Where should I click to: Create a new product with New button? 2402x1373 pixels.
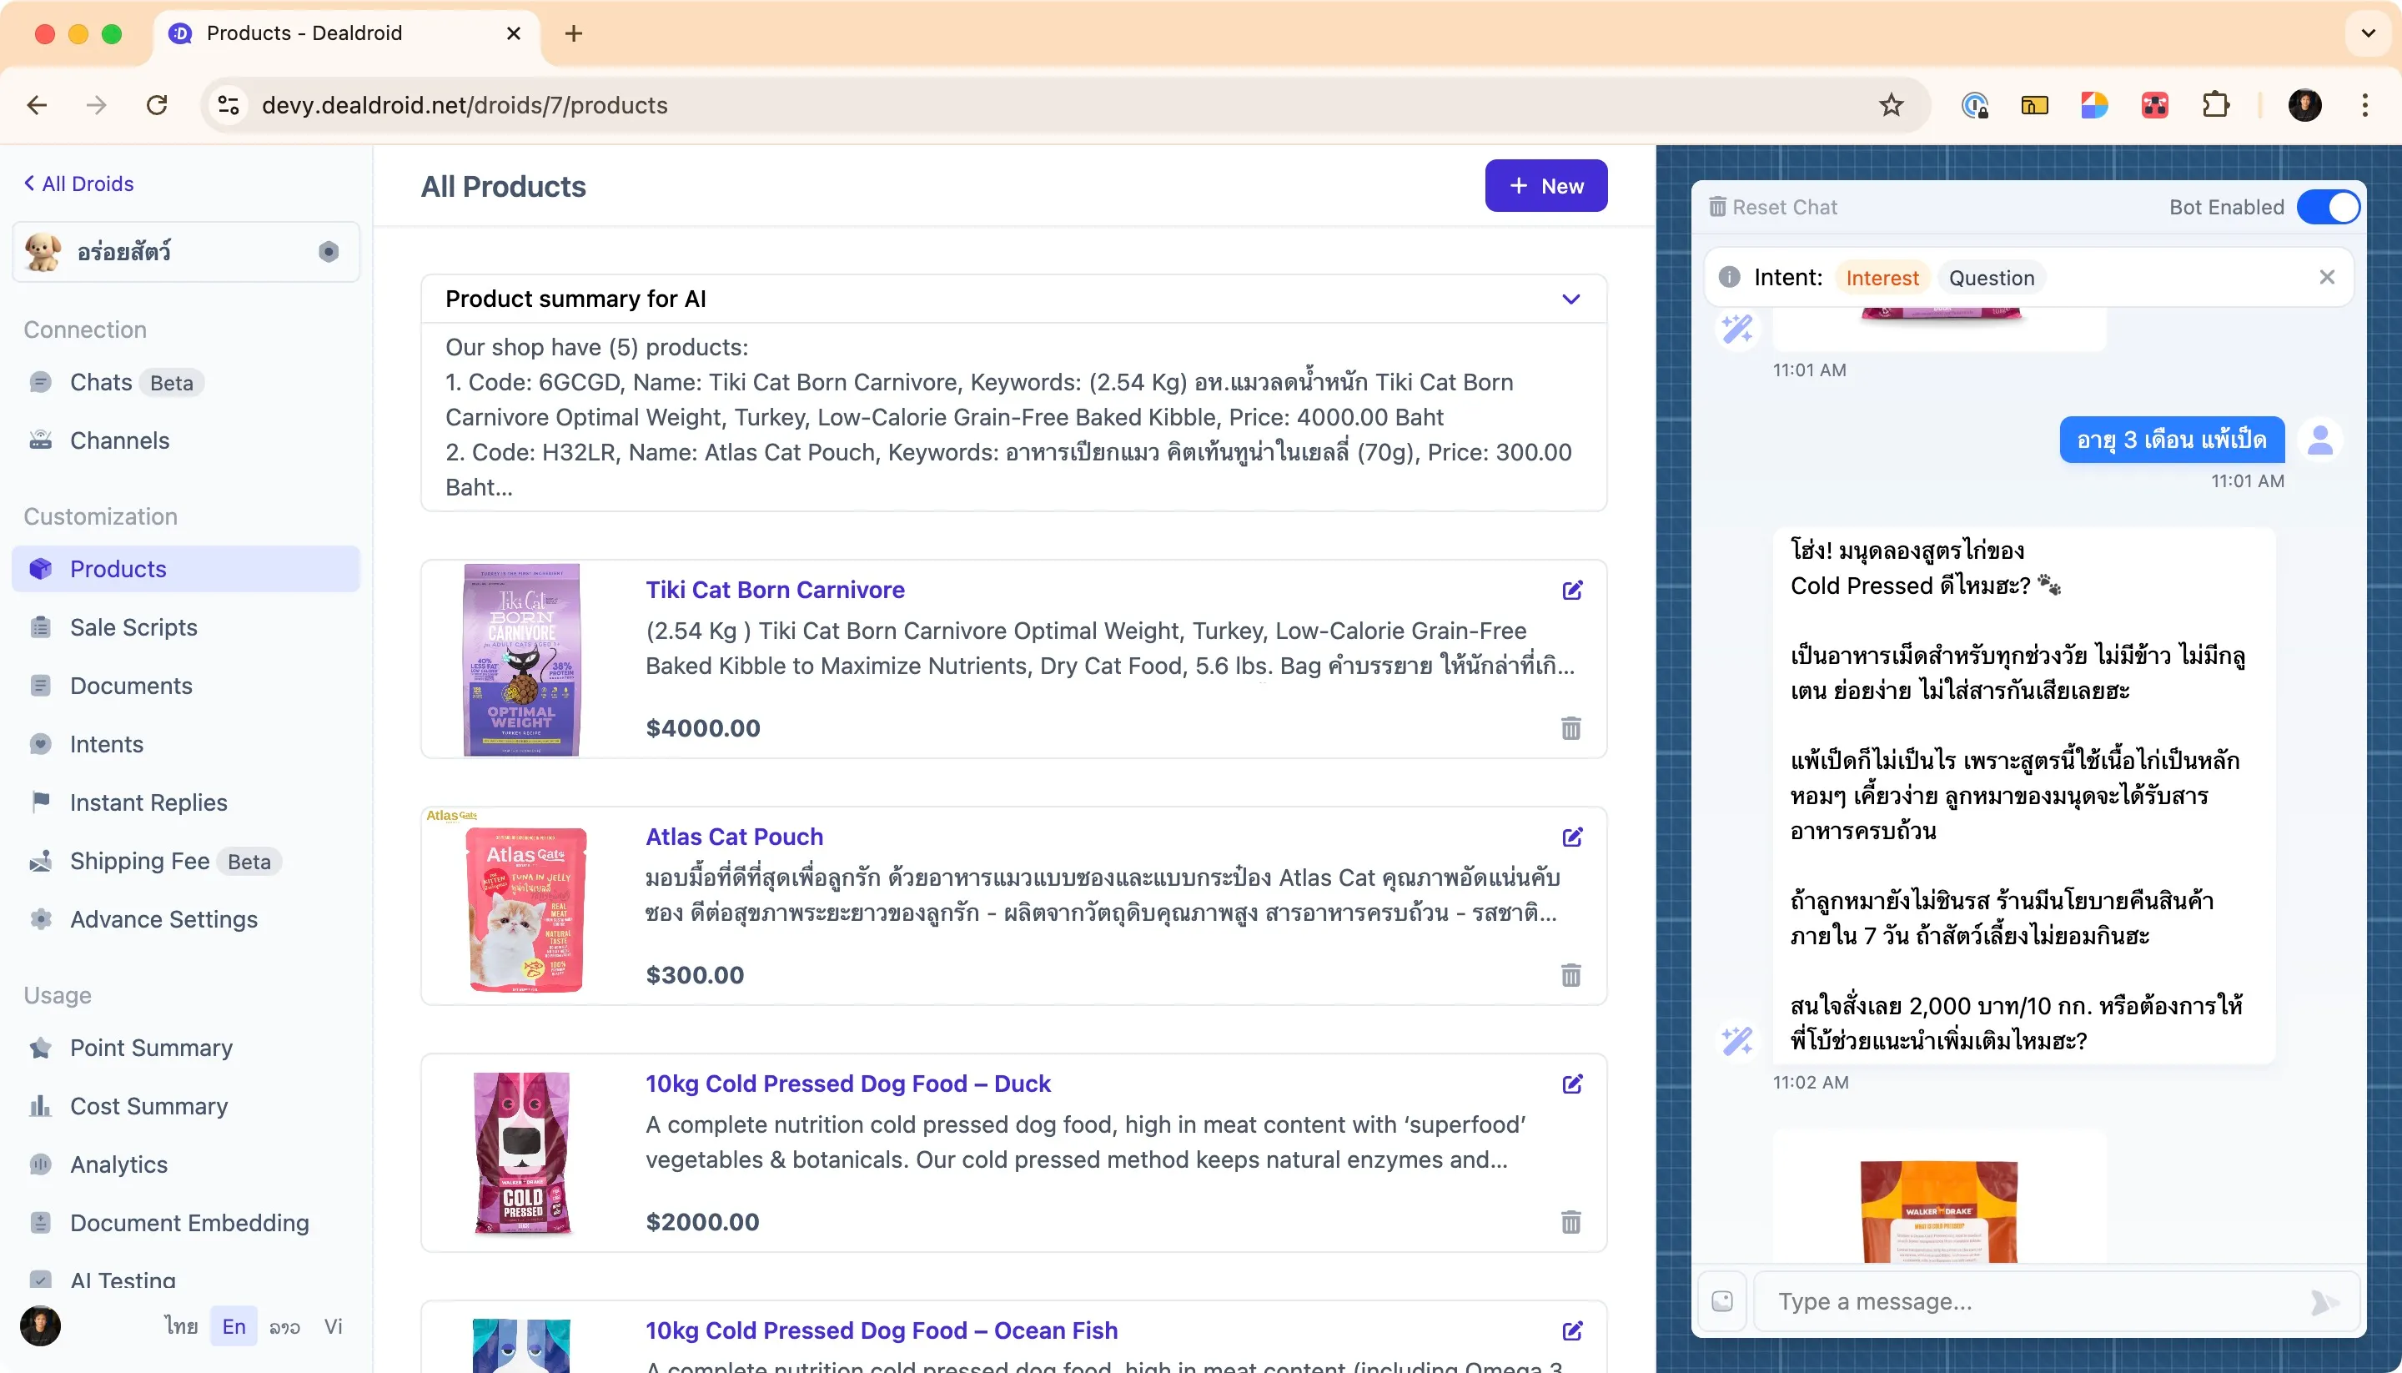(1546, 185)
